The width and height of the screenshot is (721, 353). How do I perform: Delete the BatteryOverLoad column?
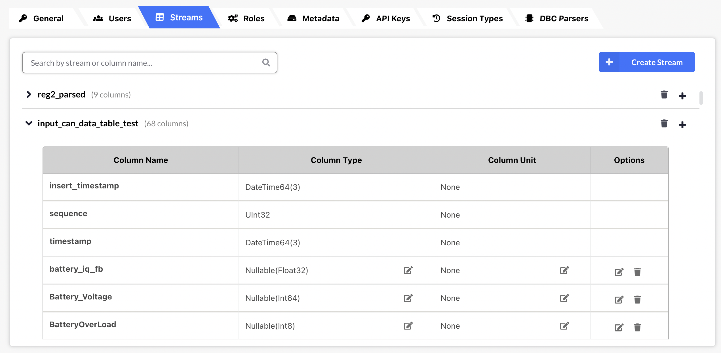(x=637, y=327)
